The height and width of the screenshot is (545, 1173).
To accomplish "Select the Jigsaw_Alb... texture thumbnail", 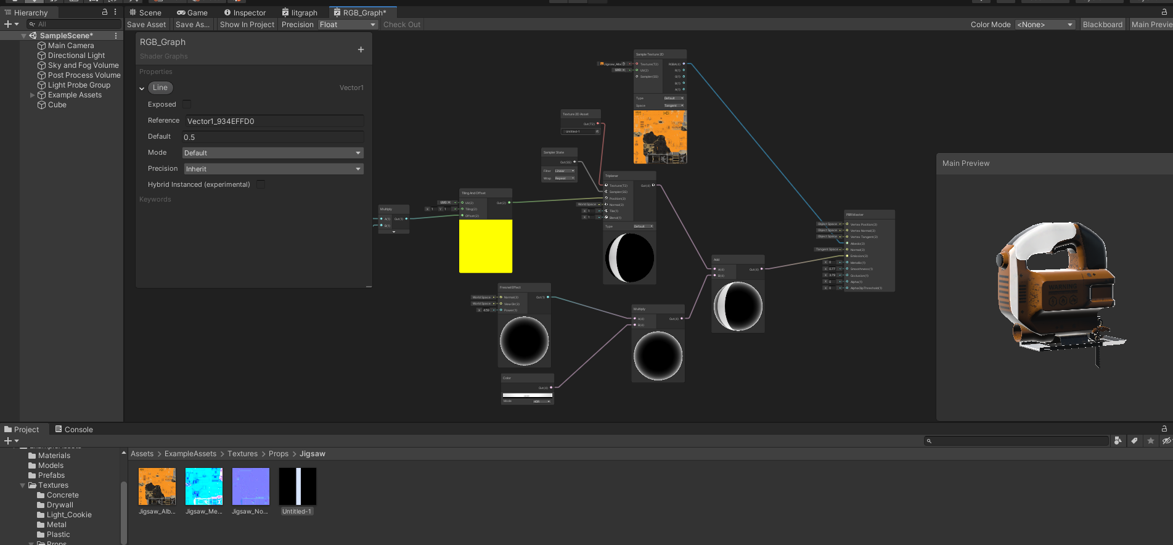I will click(x=157, y=486).
